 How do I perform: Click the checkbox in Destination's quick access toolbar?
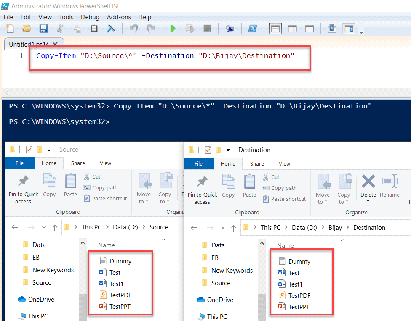[x=207, y=150]
